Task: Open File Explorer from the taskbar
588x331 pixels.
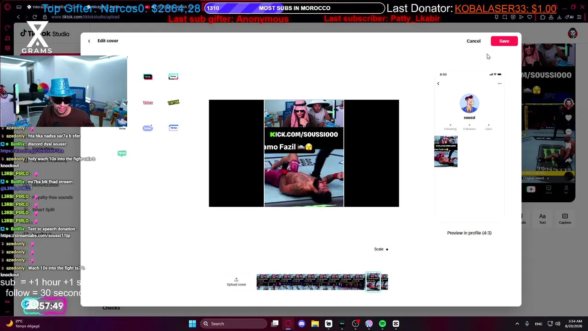Action: (315, 324)
